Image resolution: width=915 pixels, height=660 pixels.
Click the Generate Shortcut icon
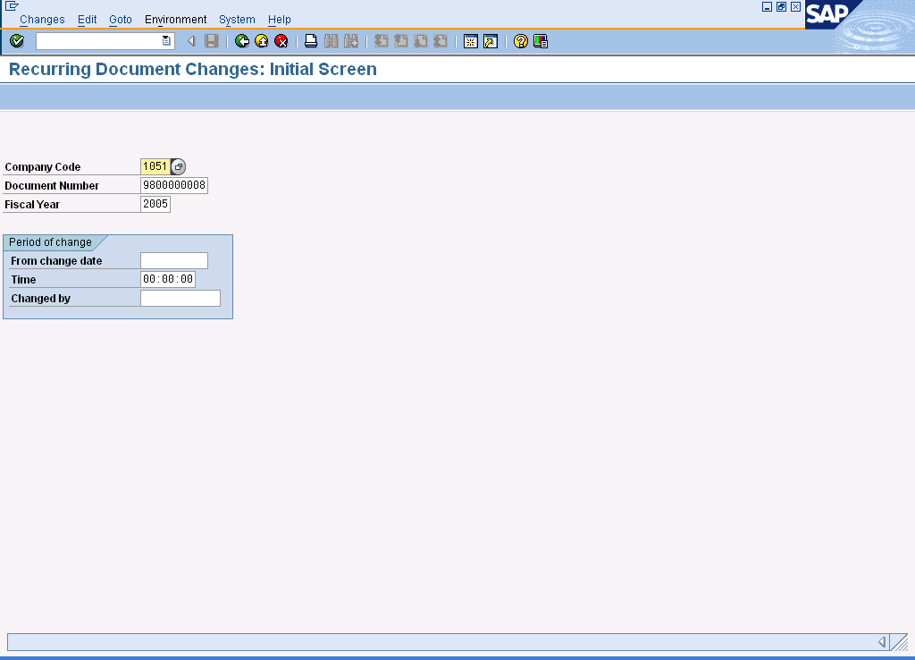coord(491,41)
